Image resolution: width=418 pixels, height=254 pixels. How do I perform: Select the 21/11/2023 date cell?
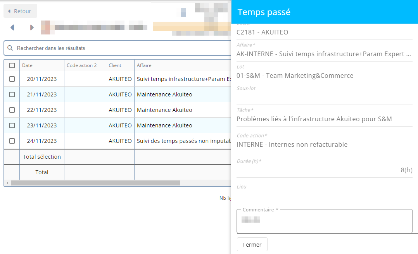coord(42,94)
